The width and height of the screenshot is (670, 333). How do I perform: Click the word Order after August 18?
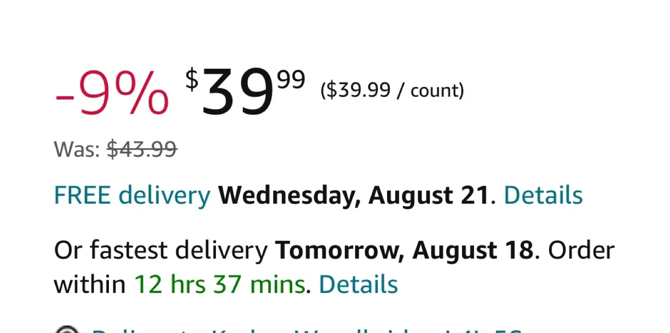tap(581, 251)
